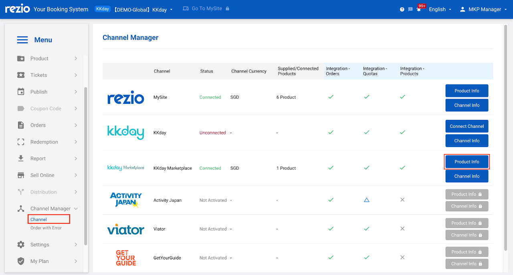
Task: Click Viator Integration Products cross icon
Action: [402, 228]
